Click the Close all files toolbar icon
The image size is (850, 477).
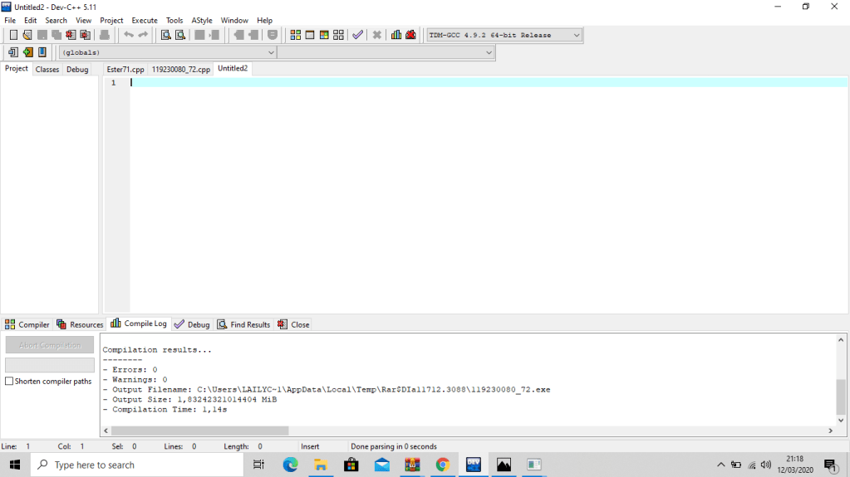pyautogui.click(x=85, y=35)
